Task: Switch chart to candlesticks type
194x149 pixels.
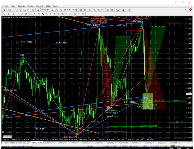Action: (x=85, y=10)
